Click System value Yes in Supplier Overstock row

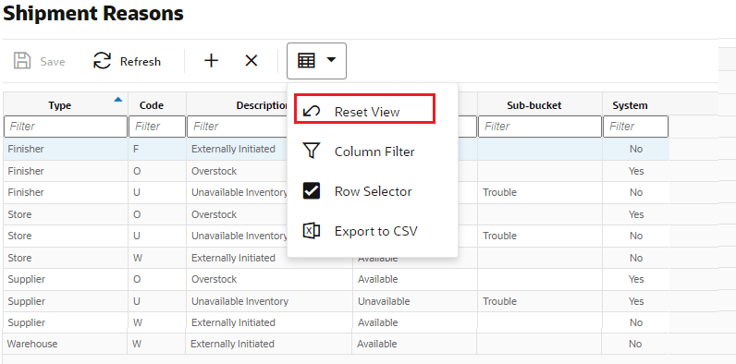coord(636,279)
